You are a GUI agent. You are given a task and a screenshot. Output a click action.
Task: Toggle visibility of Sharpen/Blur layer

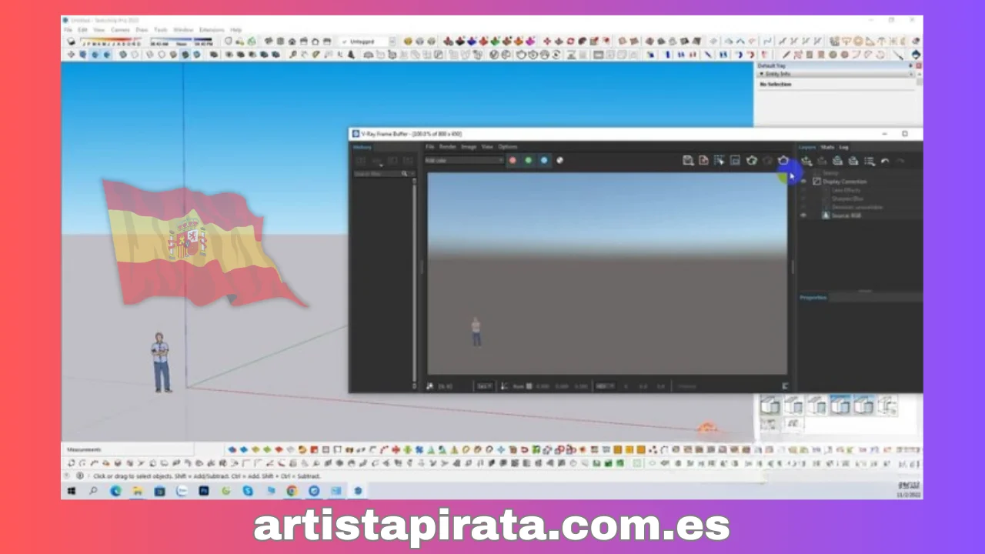[803, 199]
